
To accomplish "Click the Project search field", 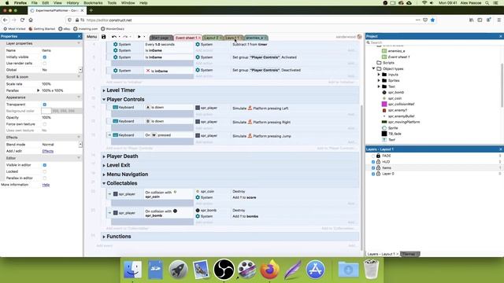I will (435, 42).
